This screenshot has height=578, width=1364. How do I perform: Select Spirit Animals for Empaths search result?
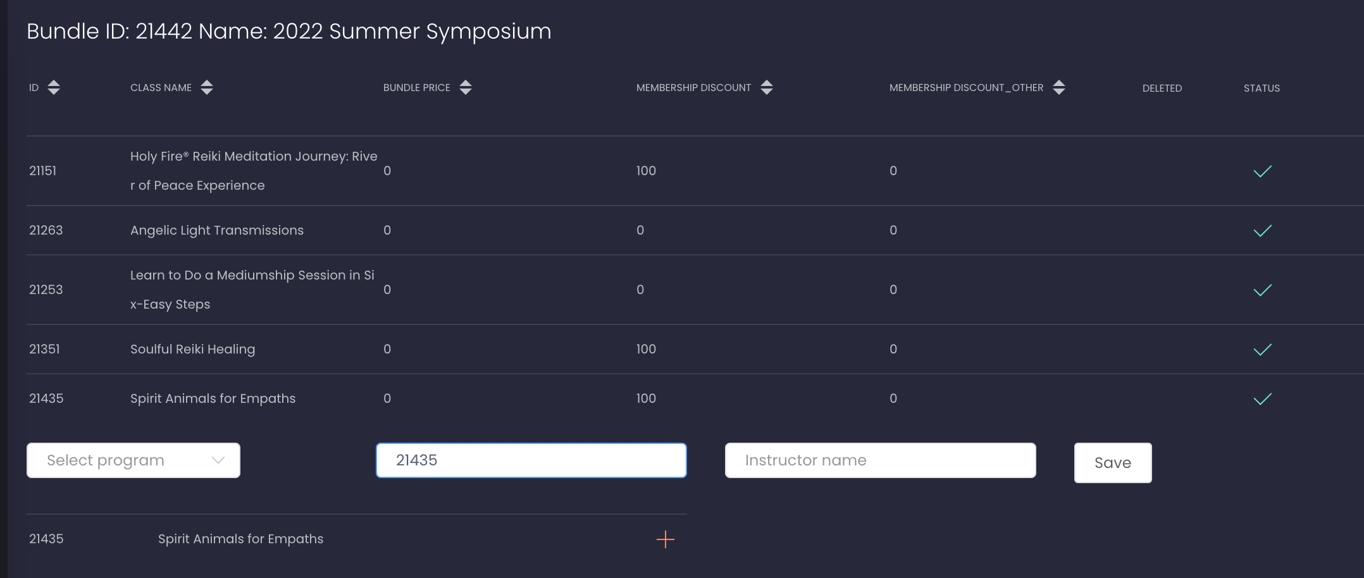coord(240,539)
